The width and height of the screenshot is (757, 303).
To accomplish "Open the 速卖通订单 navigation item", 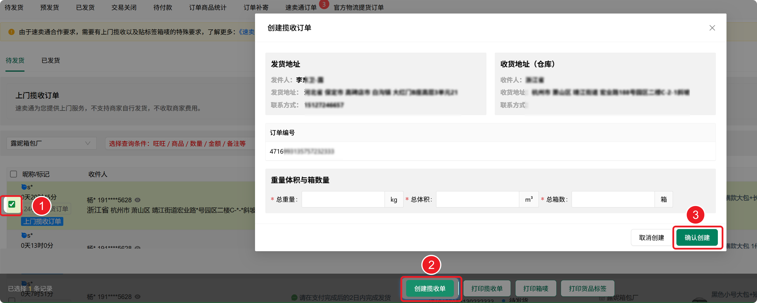I will pos(301,7).
